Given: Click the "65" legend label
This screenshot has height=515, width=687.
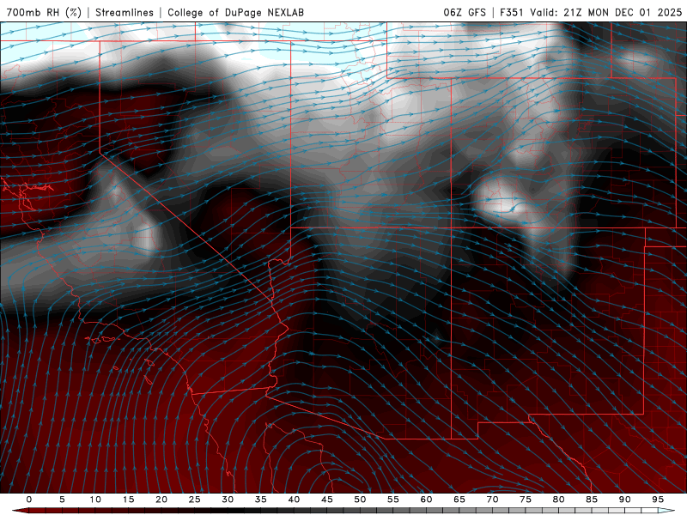Looking at the screenshot, I should 459,500.
